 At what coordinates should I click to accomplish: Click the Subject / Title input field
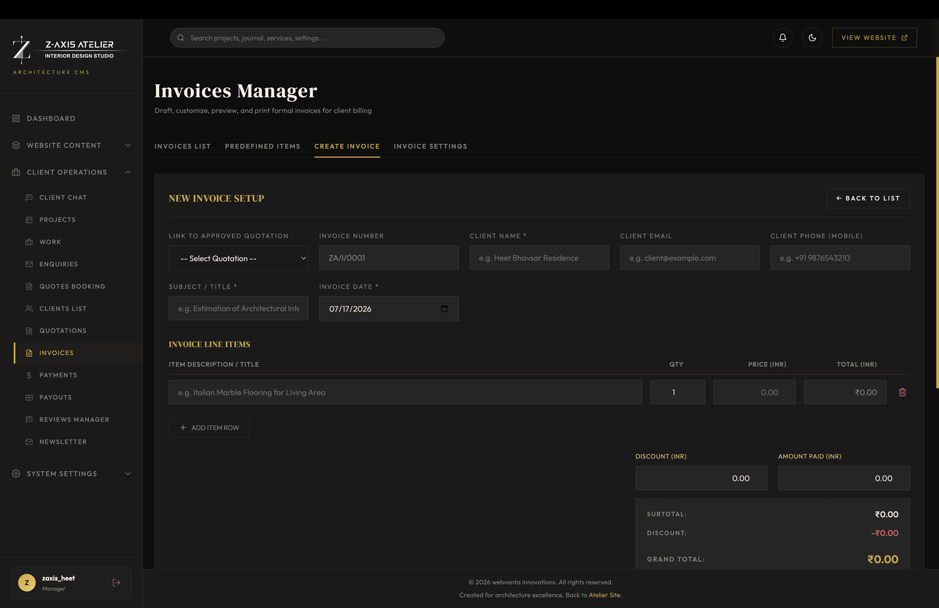[x=238, y=308]
